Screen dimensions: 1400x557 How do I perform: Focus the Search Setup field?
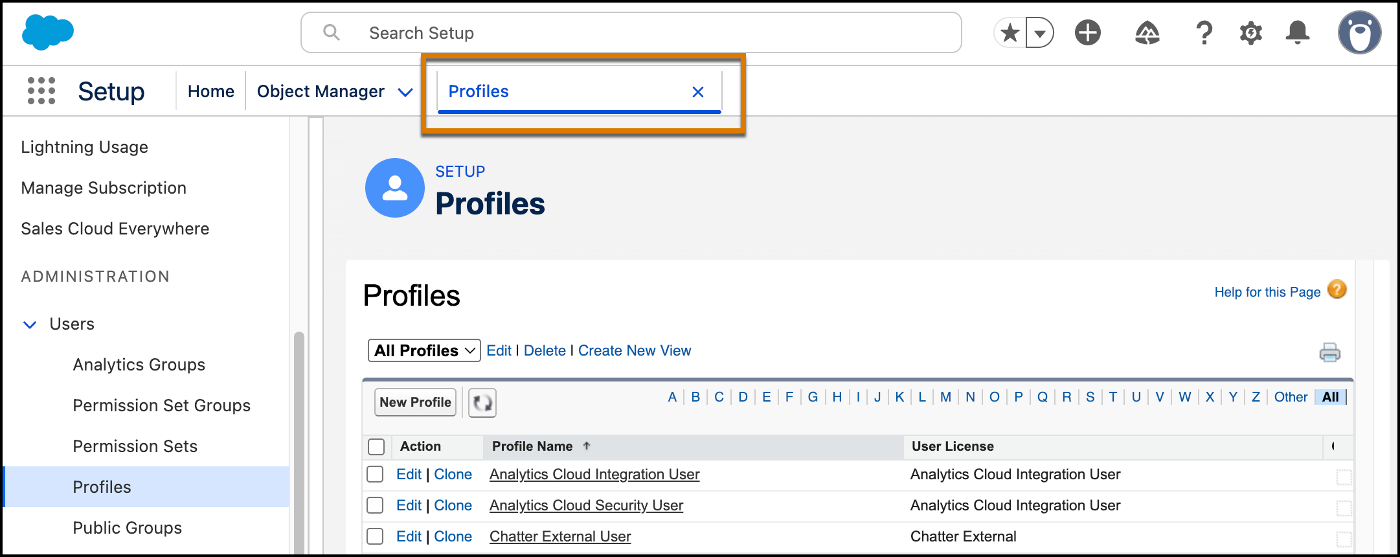(631, 32)
